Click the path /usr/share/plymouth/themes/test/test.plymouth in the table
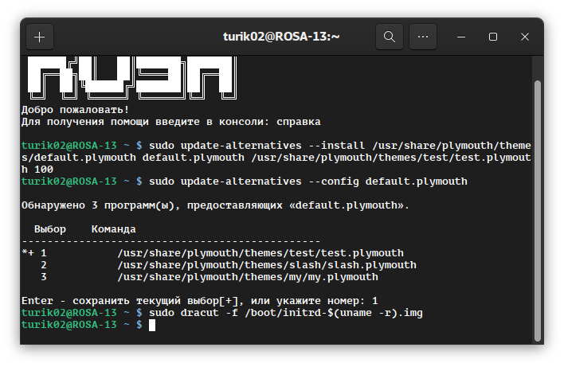The height and width of the screenshot is (367, 564). point(260,253)
